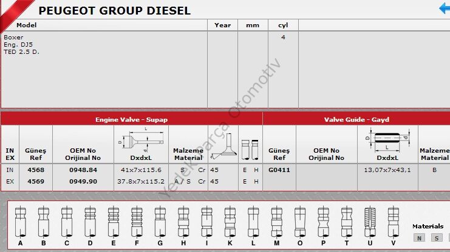Viewport: 450px width, 252px height.
Task: Click the mm column header
Action: tap(253, 25)
